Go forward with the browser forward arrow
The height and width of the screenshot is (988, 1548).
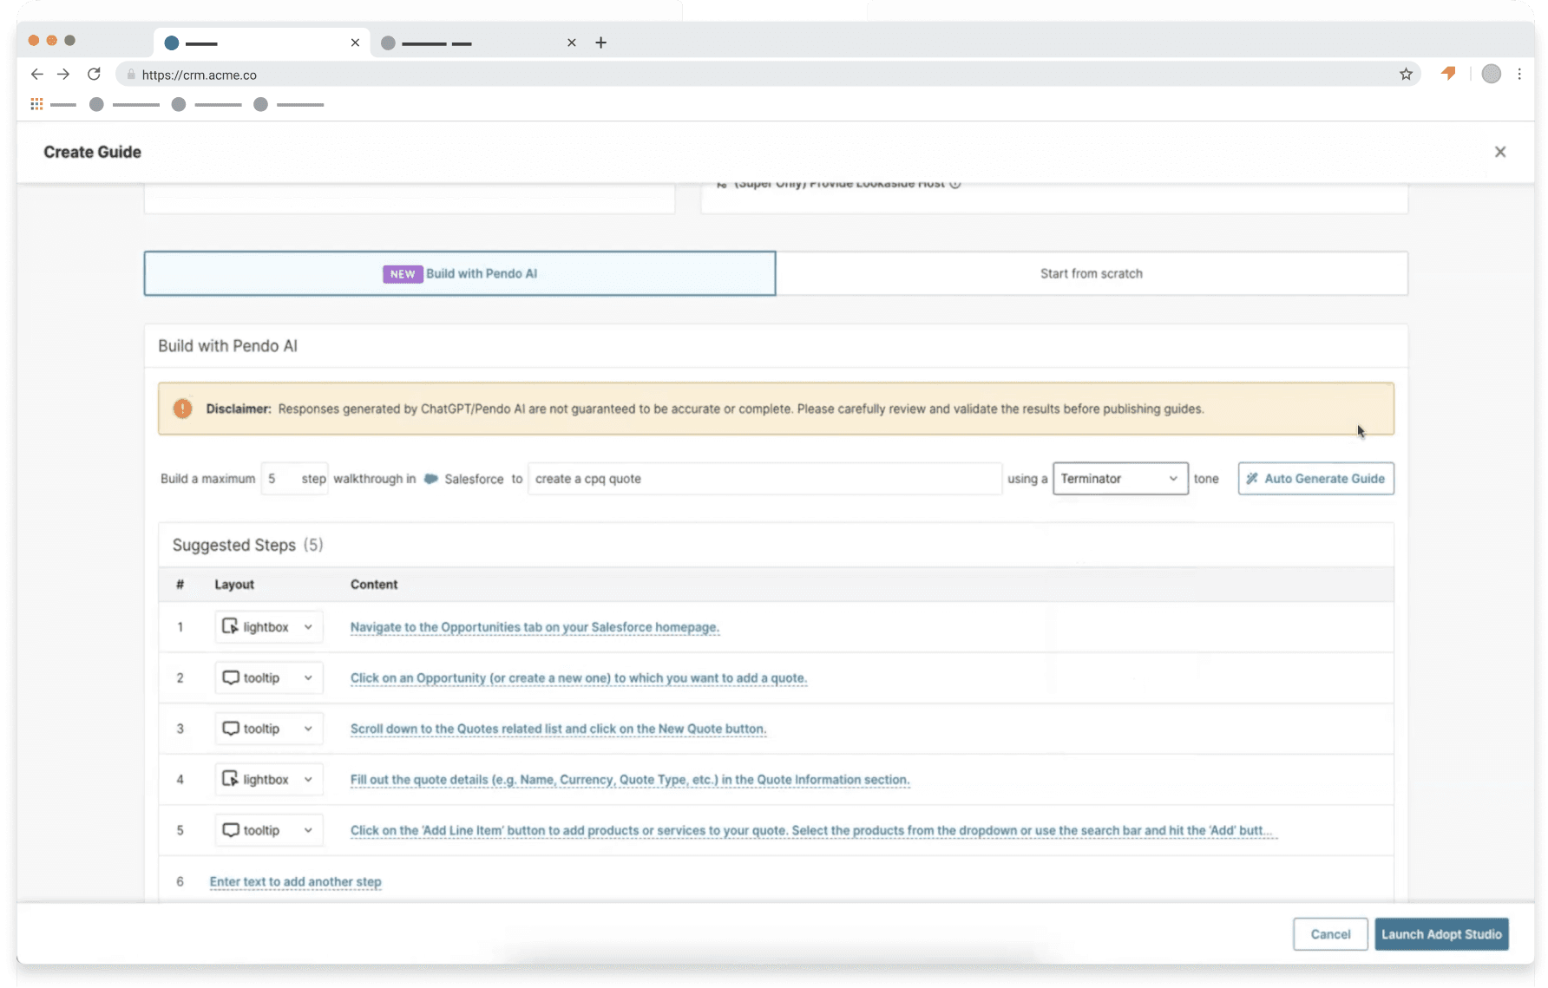click(63, 75)
